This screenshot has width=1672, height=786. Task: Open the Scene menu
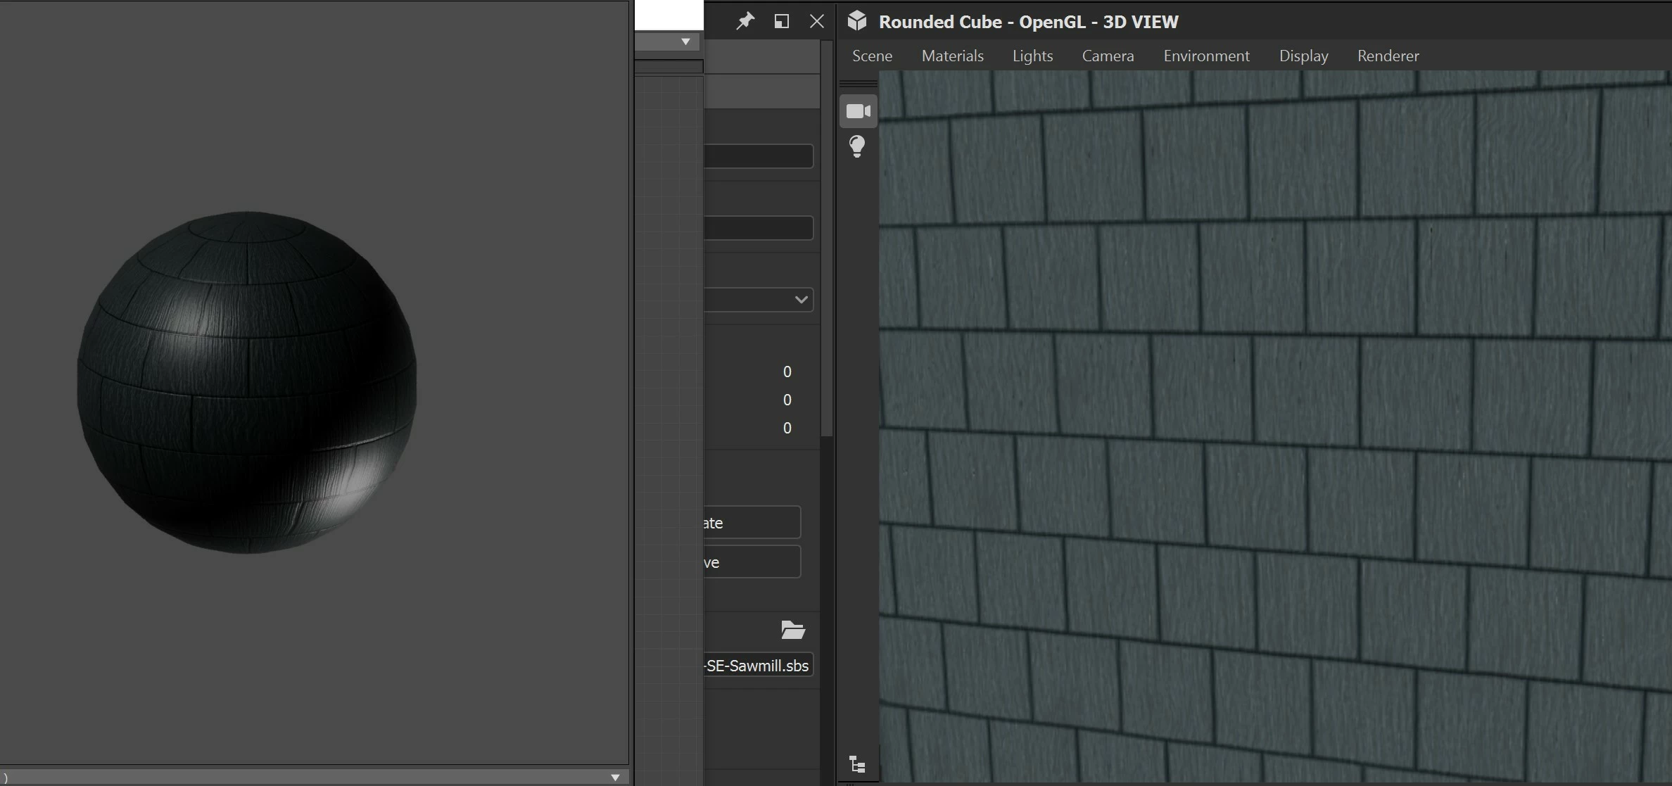pyautogui.click(x=872, y=56)
